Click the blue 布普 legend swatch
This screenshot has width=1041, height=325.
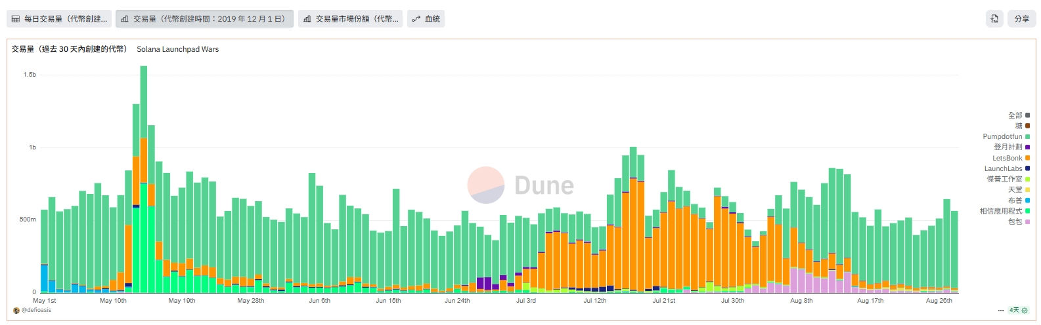(1027, 201)
